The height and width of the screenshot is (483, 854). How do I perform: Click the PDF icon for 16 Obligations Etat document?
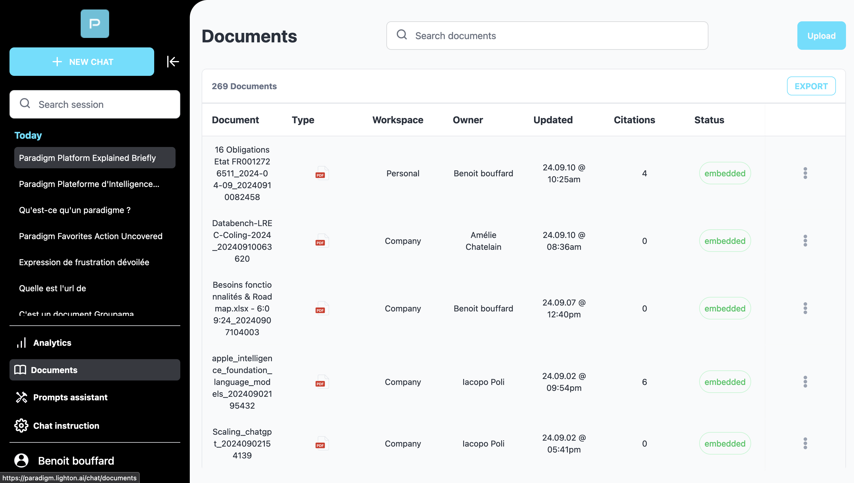click(x=321, y=173)
